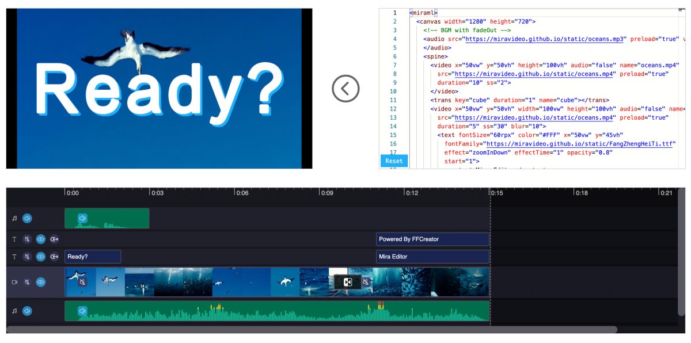Image resolution: width=691 pixels, height=343 pixels.
Task: Toggle the link icon on the Powered By FFCreator track
Action: [x=55, y=239]
